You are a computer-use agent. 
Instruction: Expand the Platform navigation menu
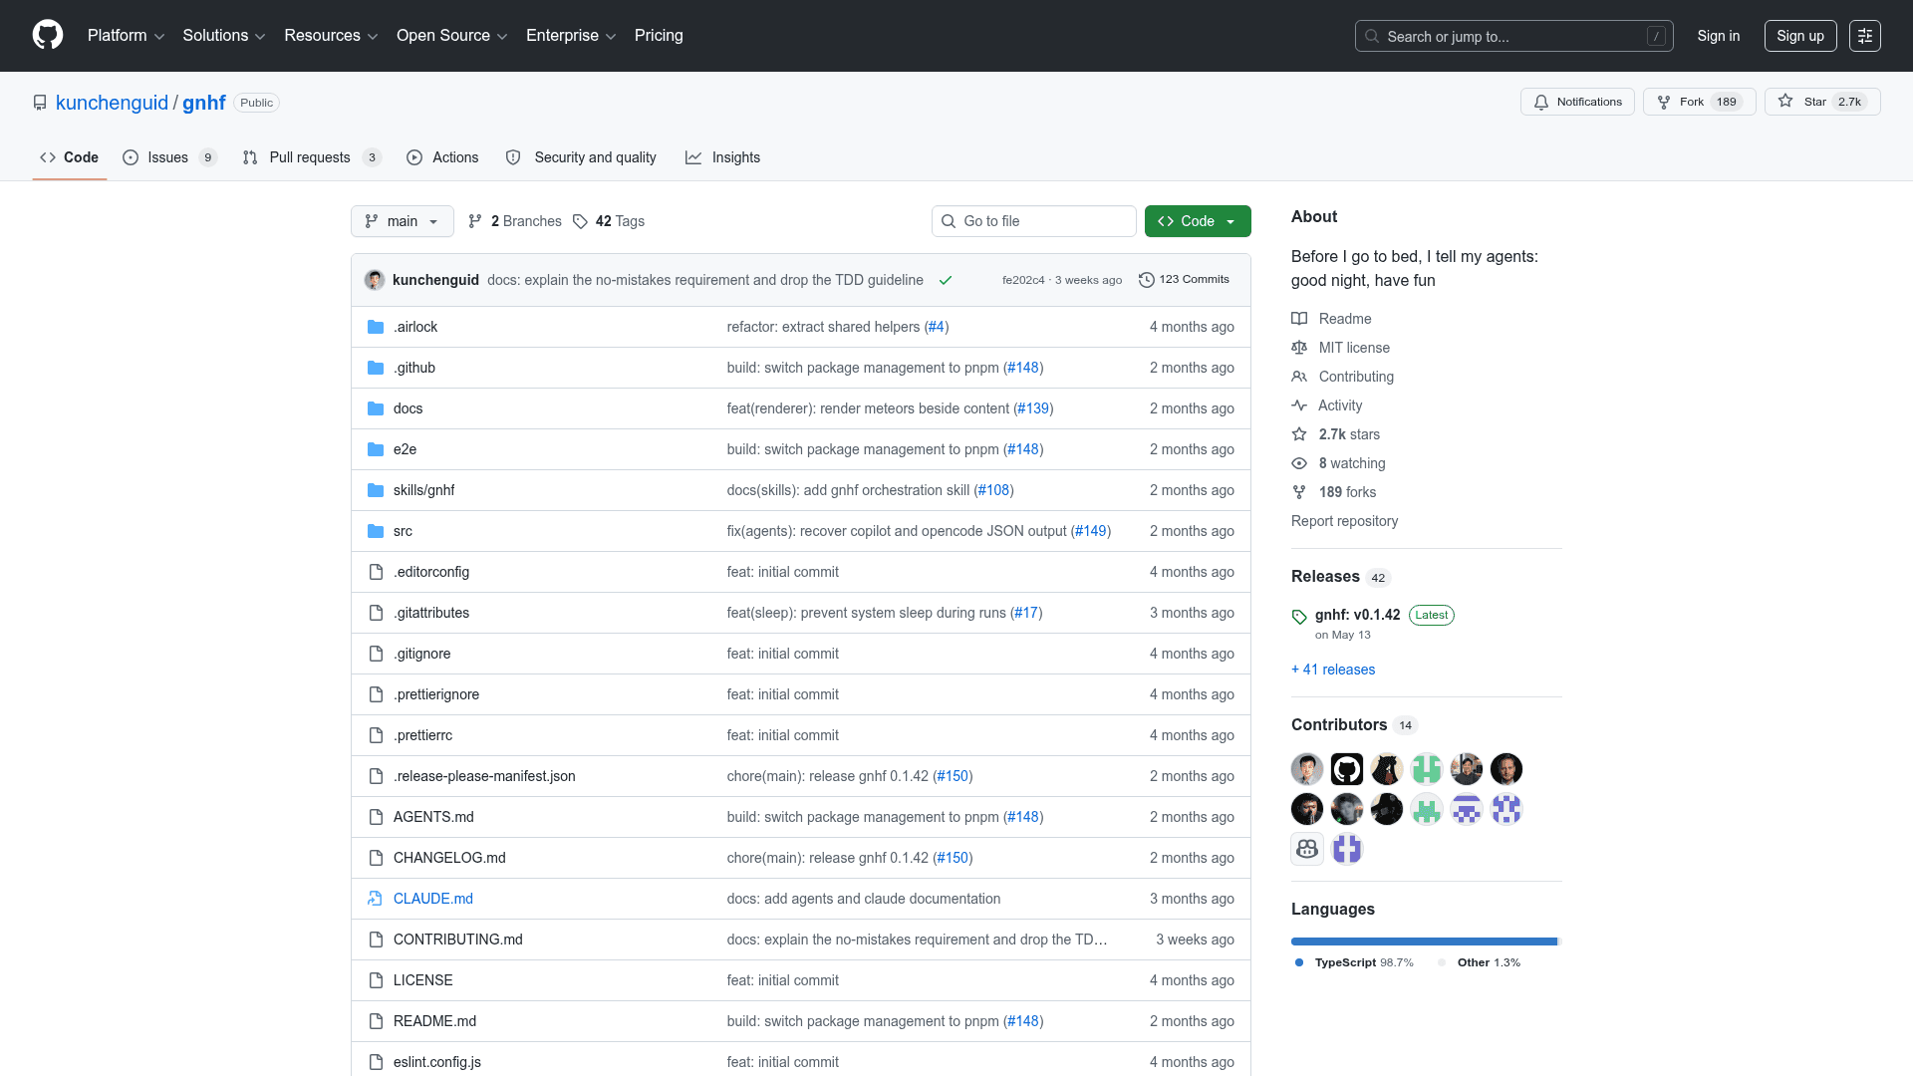126,36
